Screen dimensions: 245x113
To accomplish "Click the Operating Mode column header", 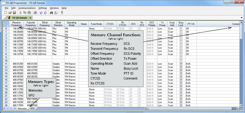I will 71,24.
